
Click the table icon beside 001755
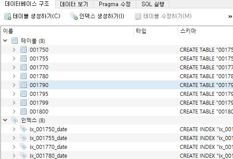(24, 58)
